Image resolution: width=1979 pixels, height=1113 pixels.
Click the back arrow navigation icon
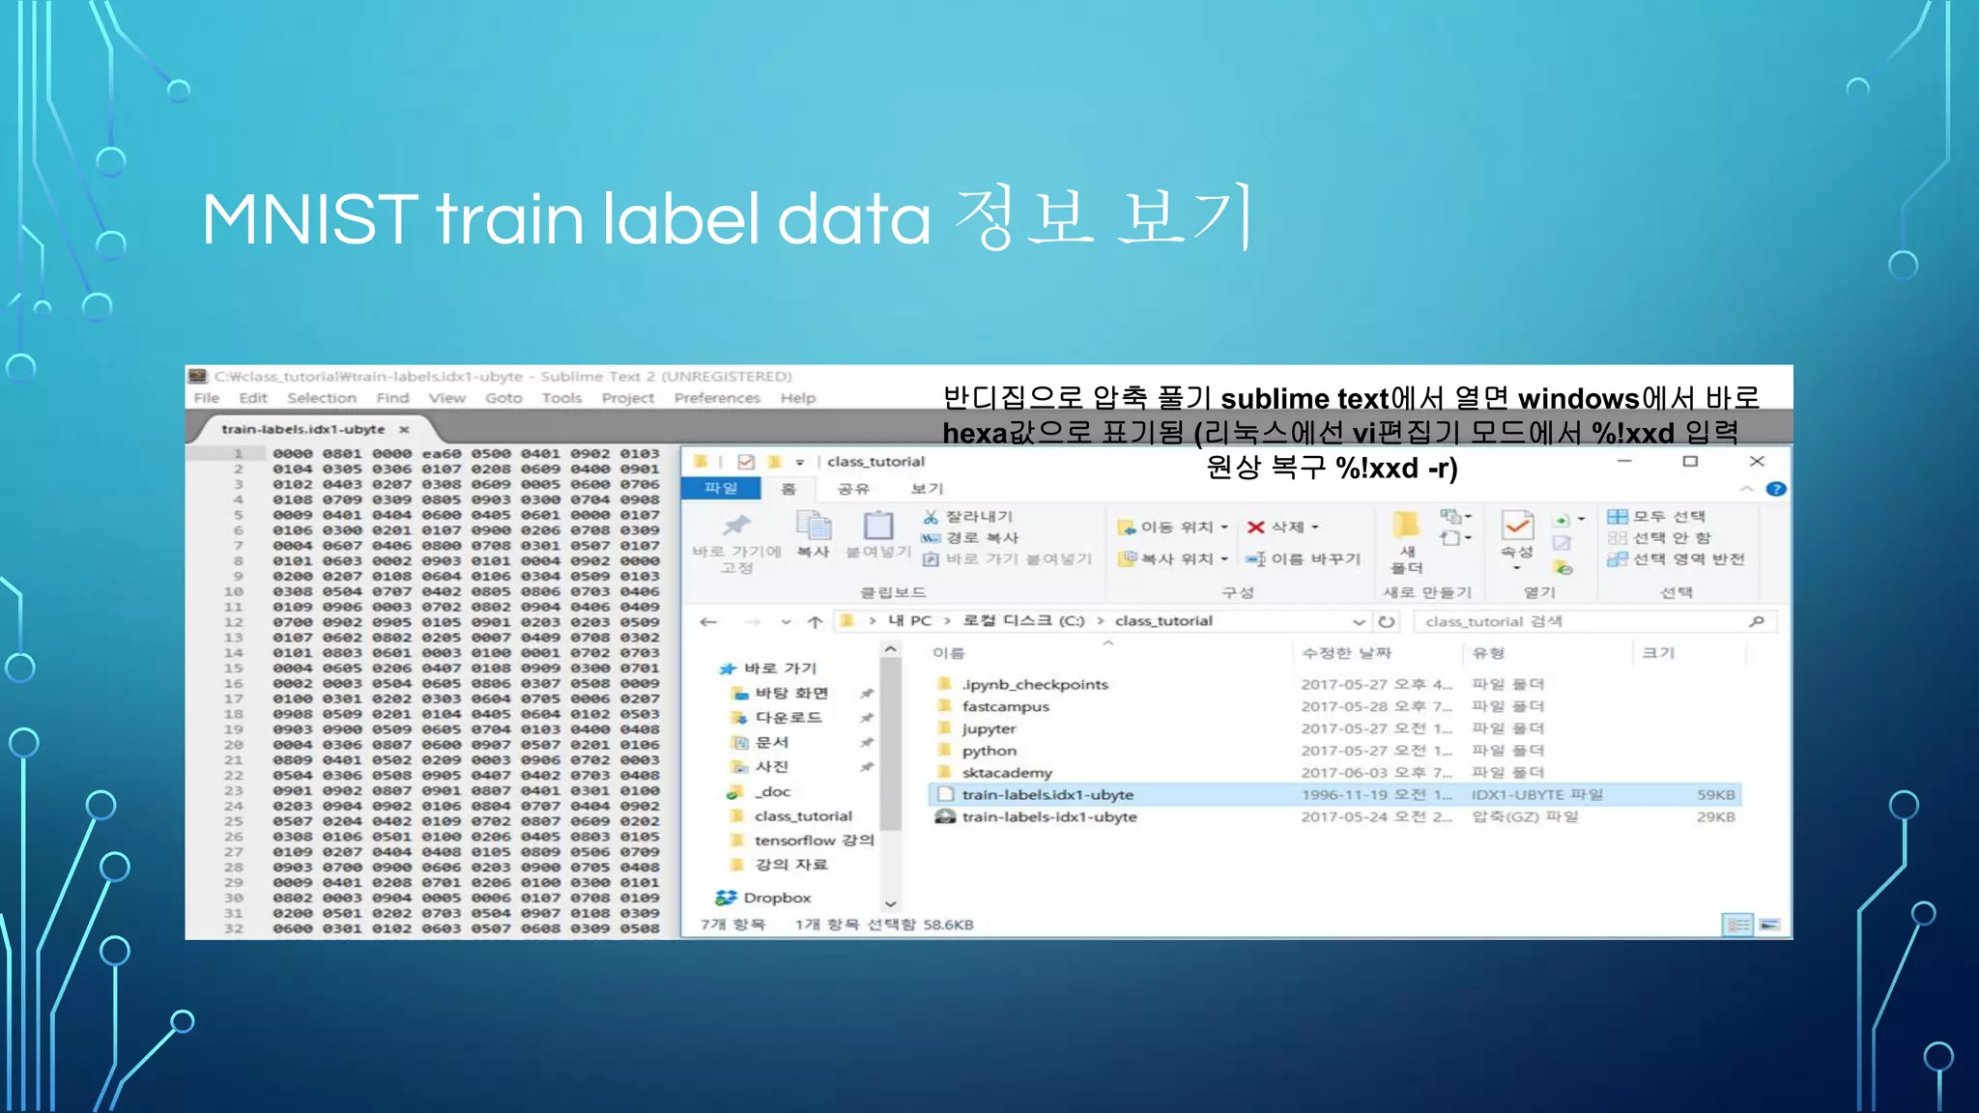pyautogui.click(x=708, y=621)
